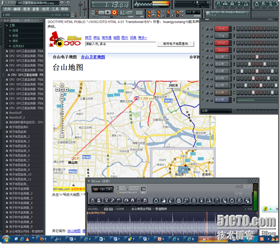Viewport: 280px width, 244px height.
Task: Select the Kick channel button
Action: pyautogui.click(x=222, y=29)
